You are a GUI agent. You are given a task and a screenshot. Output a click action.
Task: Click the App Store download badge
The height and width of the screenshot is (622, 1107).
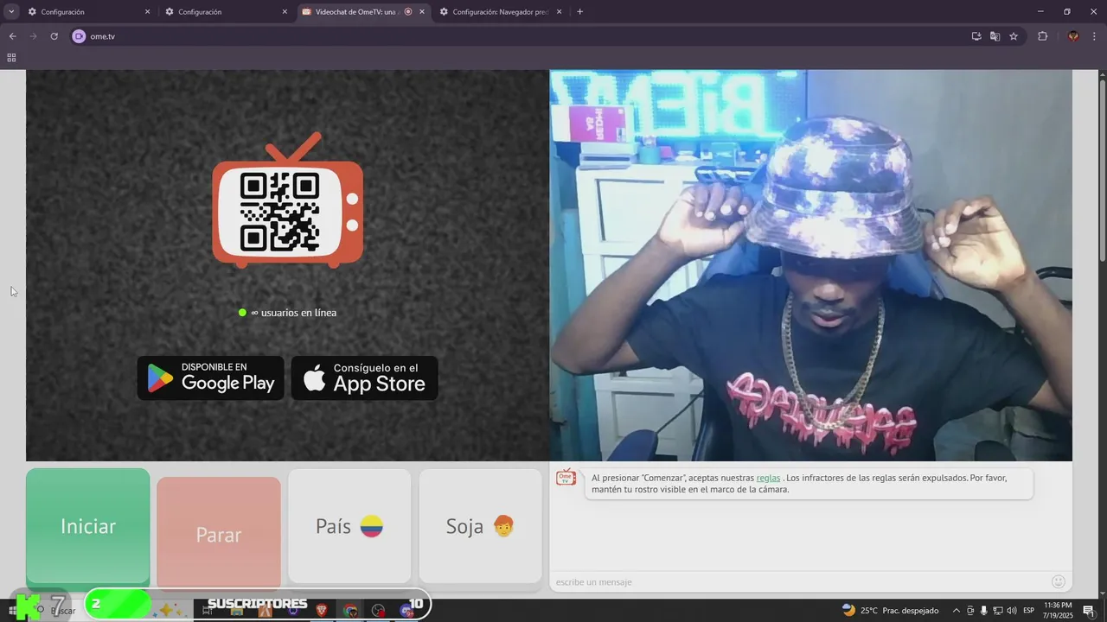click(x=364, y=378)
